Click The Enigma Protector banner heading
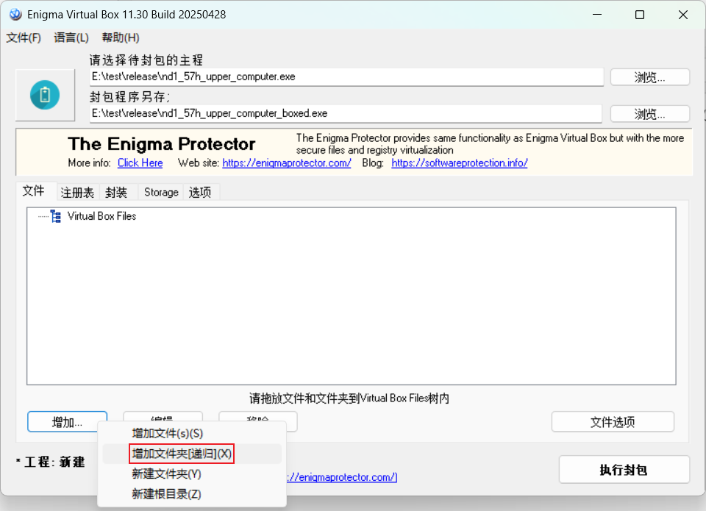 click(162, 144)
